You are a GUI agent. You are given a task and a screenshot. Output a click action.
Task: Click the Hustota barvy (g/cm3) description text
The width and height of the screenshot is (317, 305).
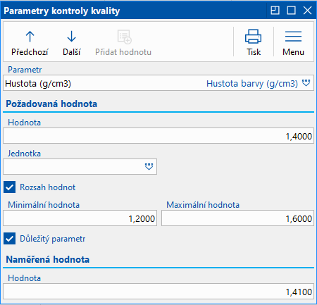[252, 84]
